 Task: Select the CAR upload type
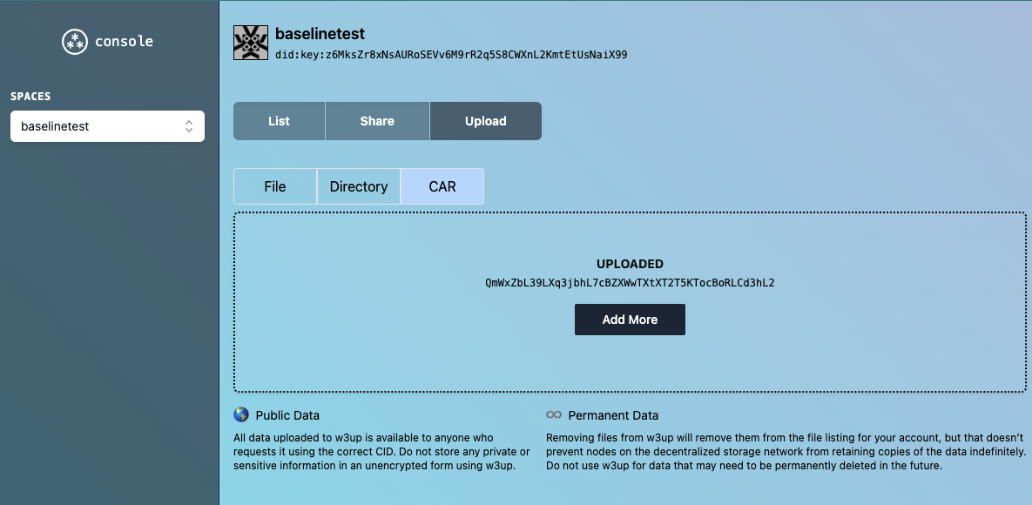coord(442,186)
